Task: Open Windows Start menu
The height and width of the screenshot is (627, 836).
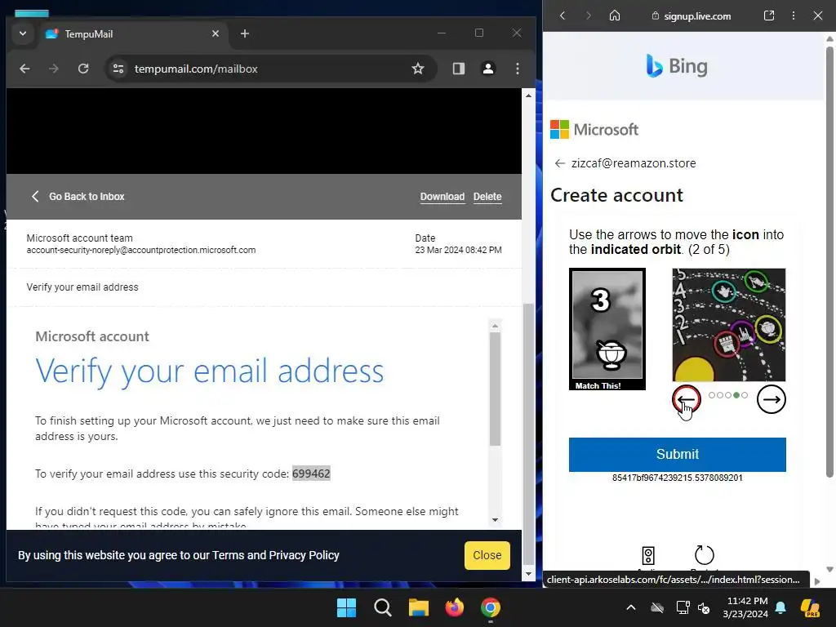Action: (346, 607)
